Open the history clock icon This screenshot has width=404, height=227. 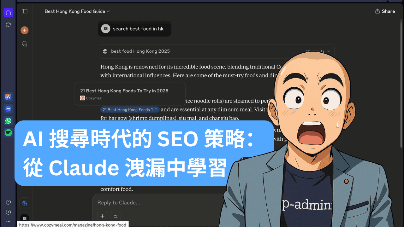[9, 212]
